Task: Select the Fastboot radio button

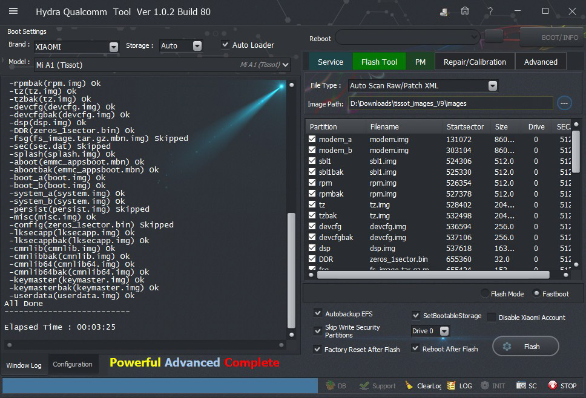Action: click(536, 293)
